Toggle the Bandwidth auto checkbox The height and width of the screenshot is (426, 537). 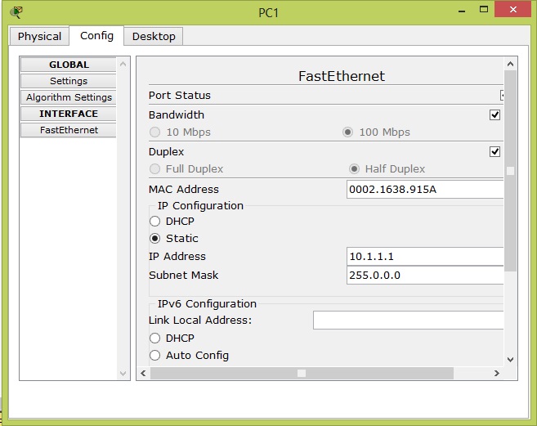point(494,115)
